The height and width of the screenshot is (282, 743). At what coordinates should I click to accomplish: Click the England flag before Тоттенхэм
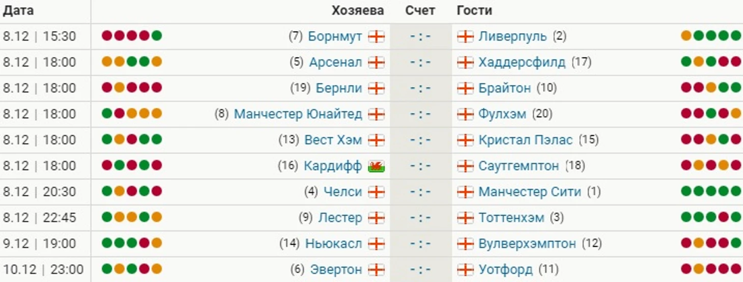click(x=465, y=218)
